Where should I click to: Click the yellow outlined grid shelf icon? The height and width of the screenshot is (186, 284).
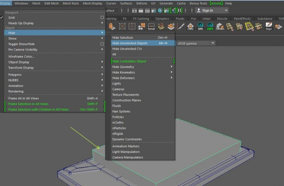pos(249,27)
